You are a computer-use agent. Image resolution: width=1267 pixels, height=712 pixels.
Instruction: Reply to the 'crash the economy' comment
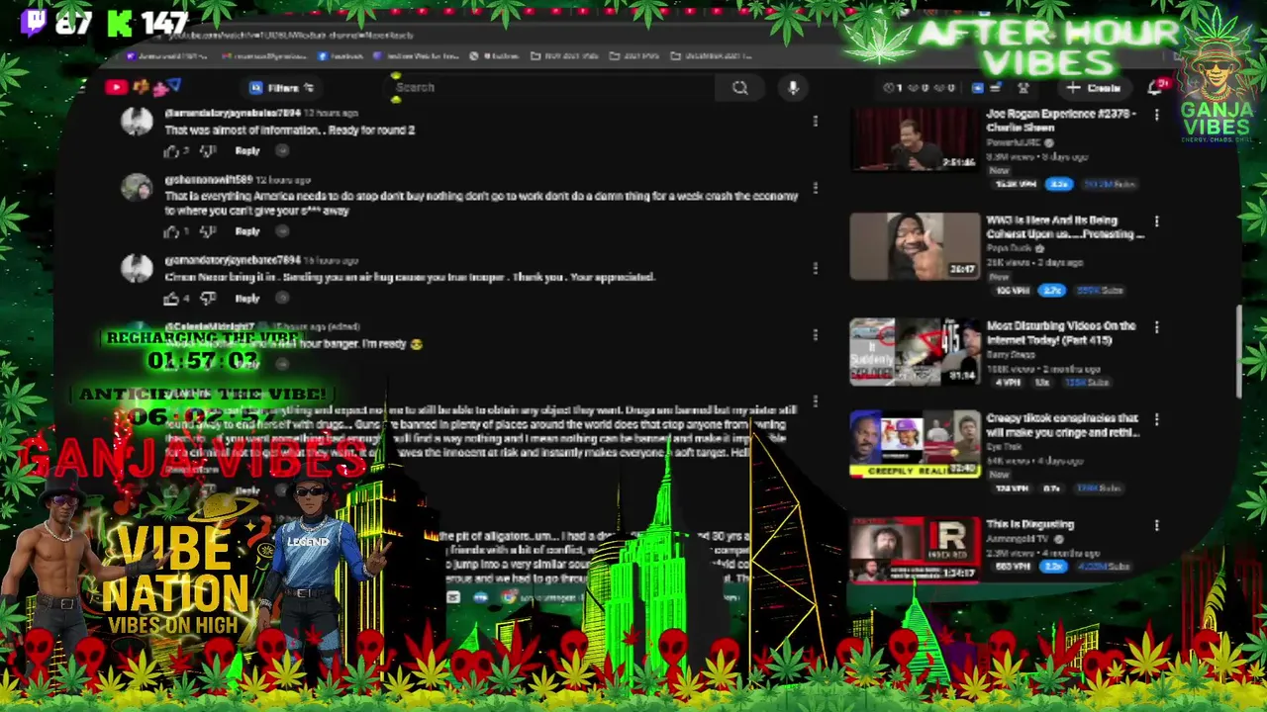click(x=247, y=231)
